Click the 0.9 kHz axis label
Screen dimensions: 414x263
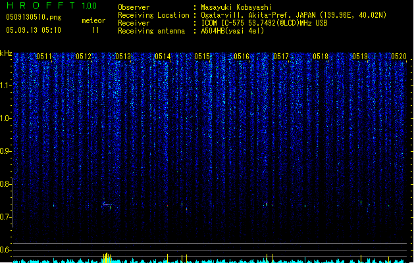tap(5, 151)
